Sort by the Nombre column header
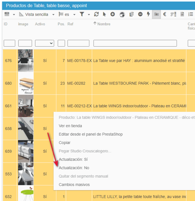The height and width of the screenshot is (201, 195). [x=104, y=24]
